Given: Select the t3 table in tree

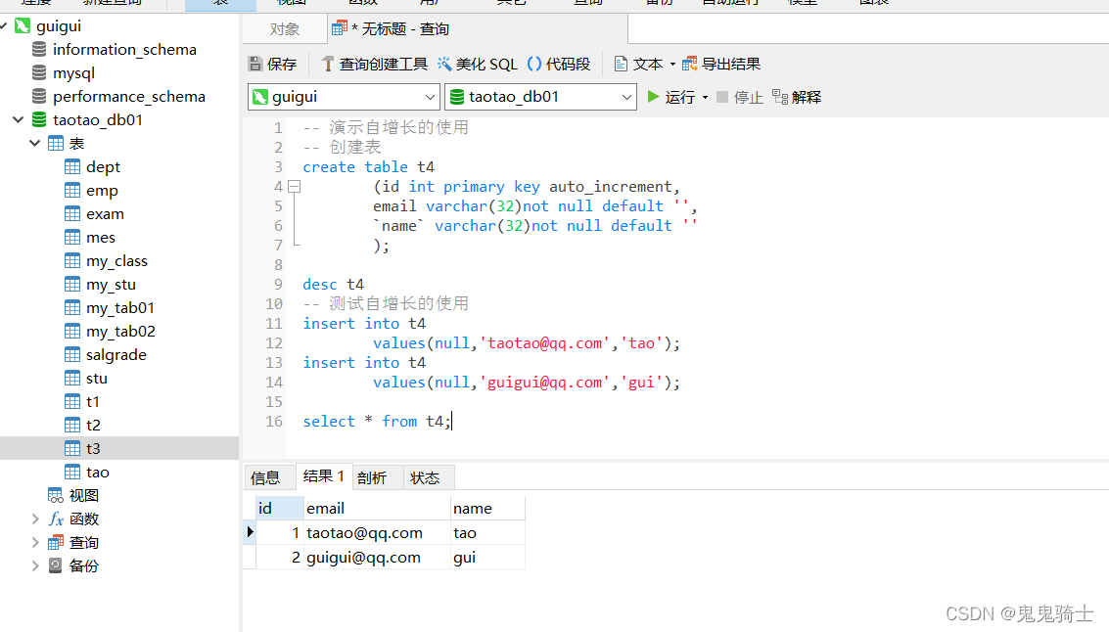Looking at the screenshot, I should tap(93, 448).
